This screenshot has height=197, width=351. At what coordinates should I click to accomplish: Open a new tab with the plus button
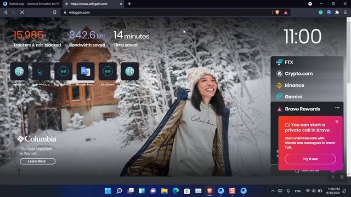tap(129, 4)
